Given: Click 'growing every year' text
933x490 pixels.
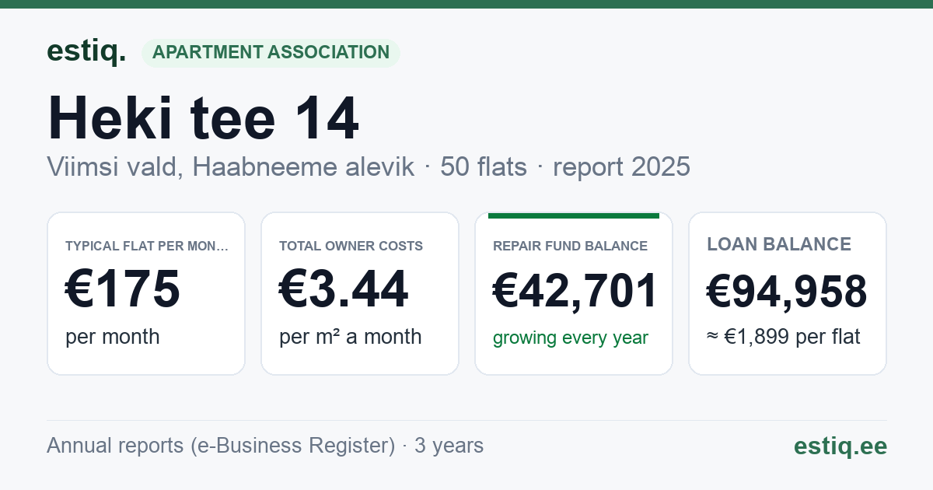Looking at the screenshot, I should [x=571, y=338].
